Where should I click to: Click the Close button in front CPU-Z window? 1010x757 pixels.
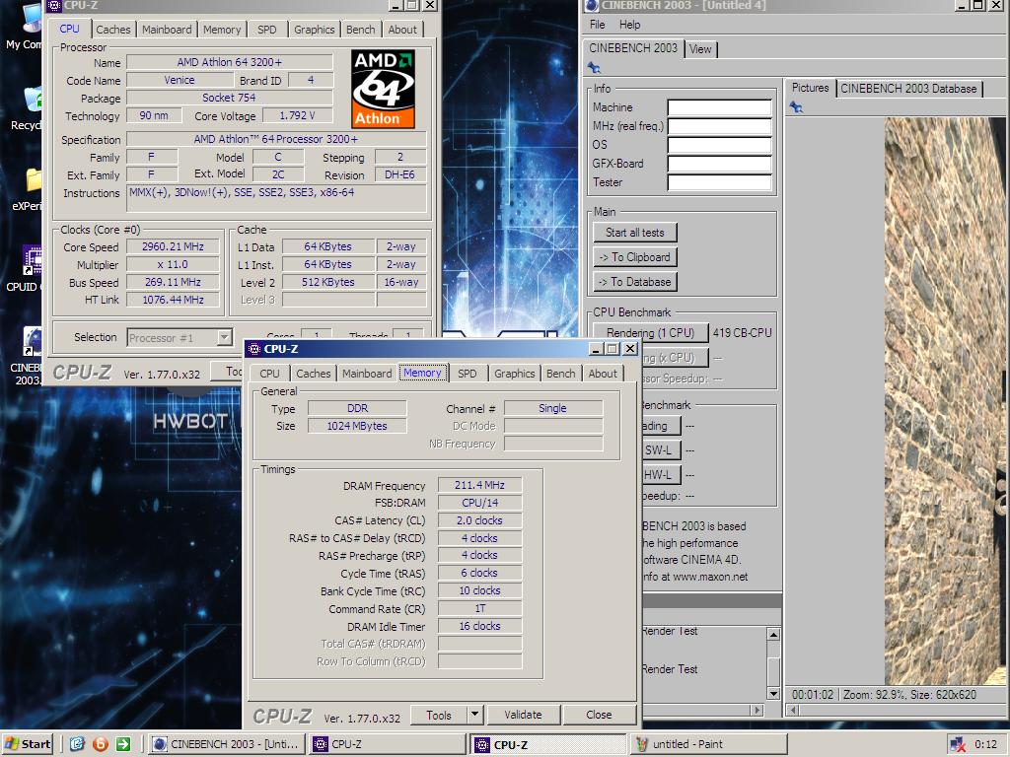click(x=599, y=715)
